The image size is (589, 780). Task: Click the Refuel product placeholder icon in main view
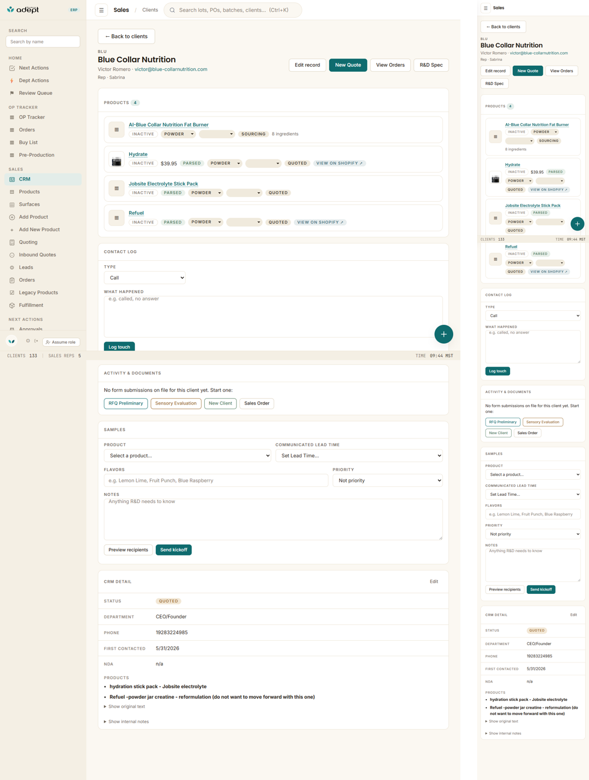click(x=116, y=218)
